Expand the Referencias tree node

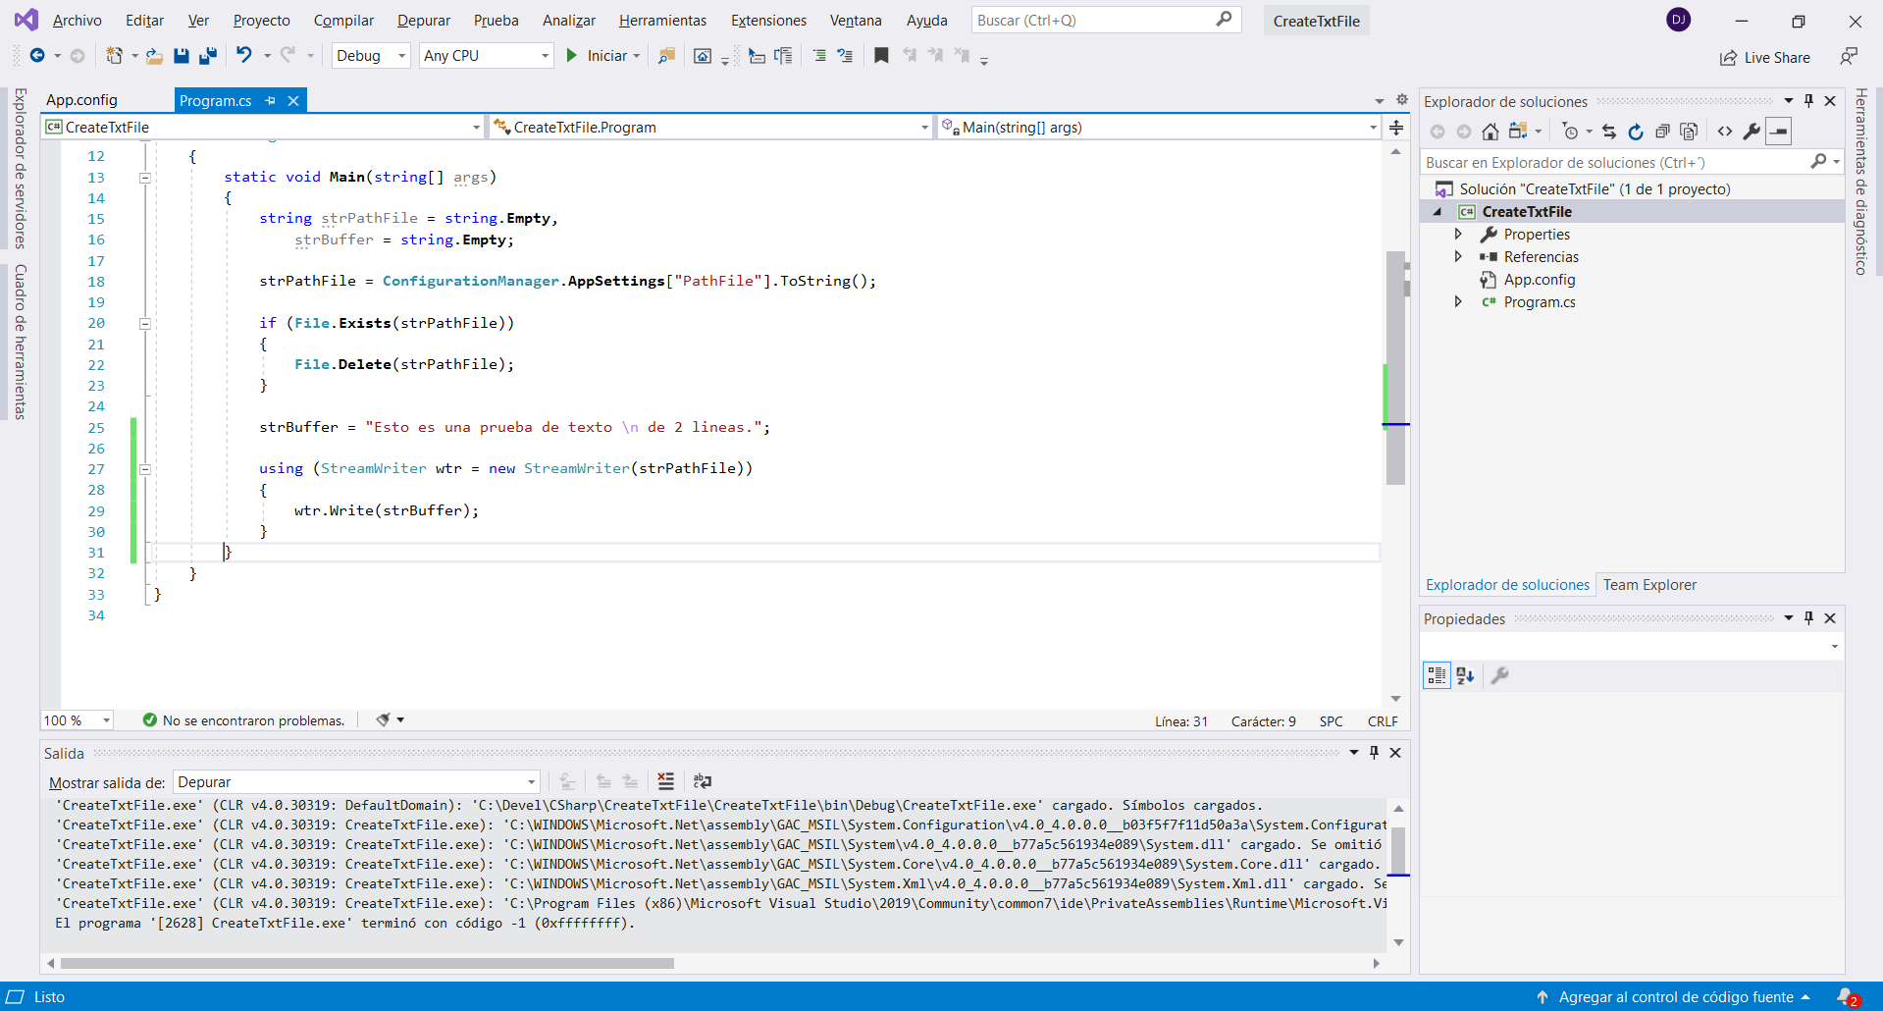(x=1458, y=257)
